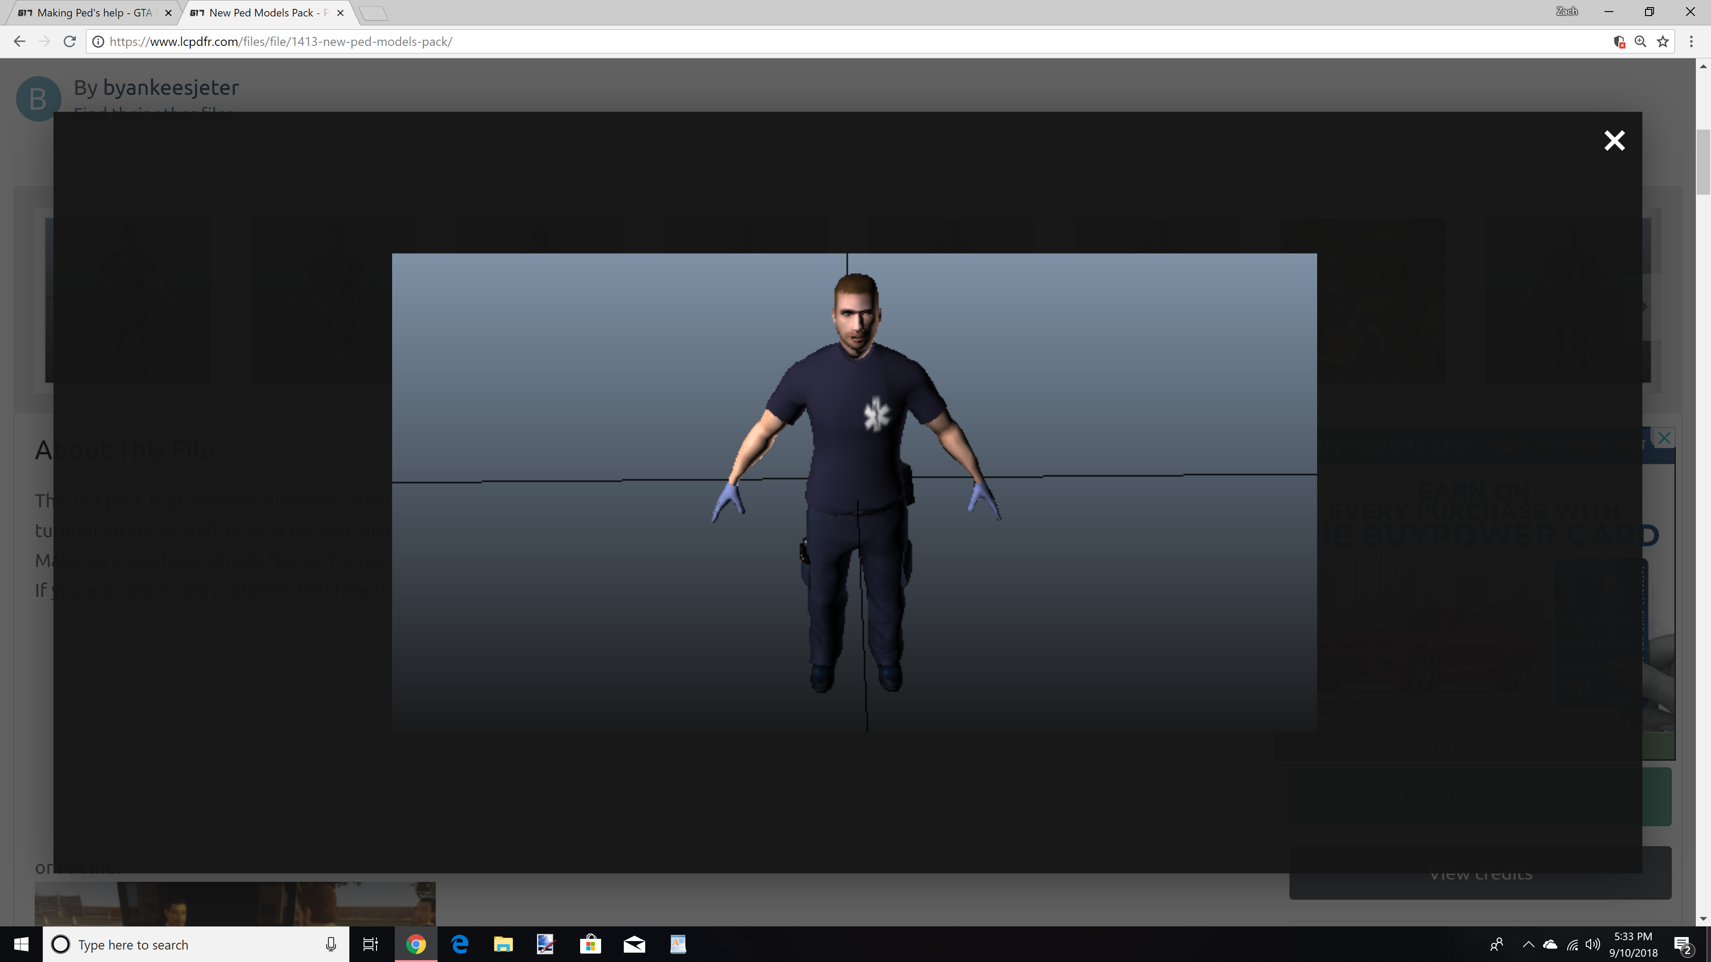Open Task View on taskbar
1711x962 pixels.
coord(370,944)
